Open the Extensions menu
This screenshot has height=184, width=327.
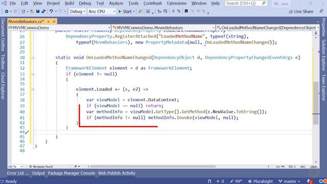[x=177, y=4]
